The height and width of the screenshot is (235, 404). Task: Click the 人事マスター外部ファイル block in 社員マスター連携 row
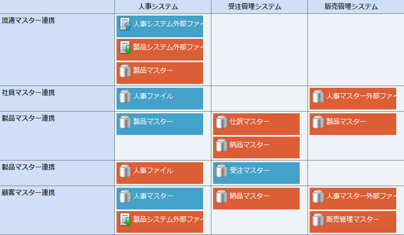tap(353, 98)
